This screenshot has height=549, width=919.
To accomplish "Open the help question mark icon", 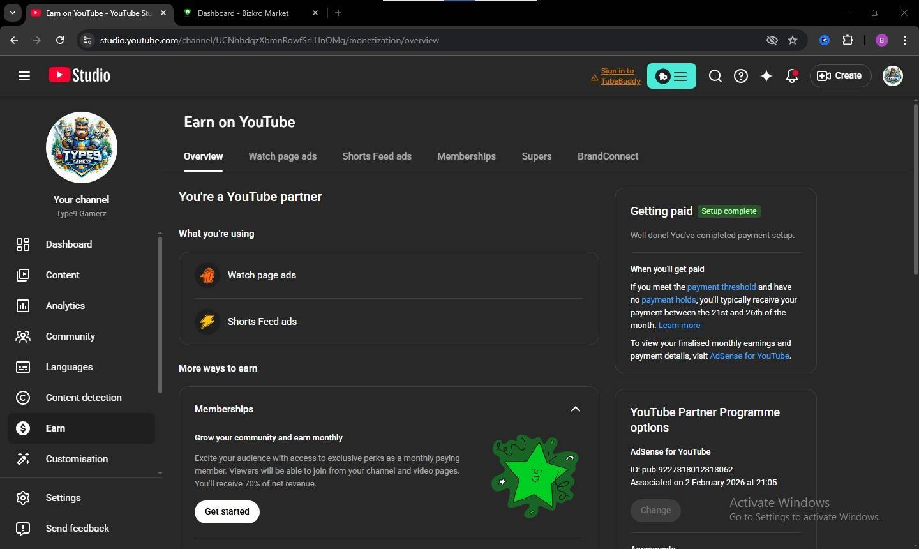I will pos(740,76).
